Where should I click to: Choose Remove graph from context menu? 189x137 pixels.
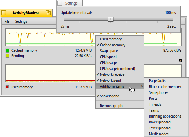[120, 106]
